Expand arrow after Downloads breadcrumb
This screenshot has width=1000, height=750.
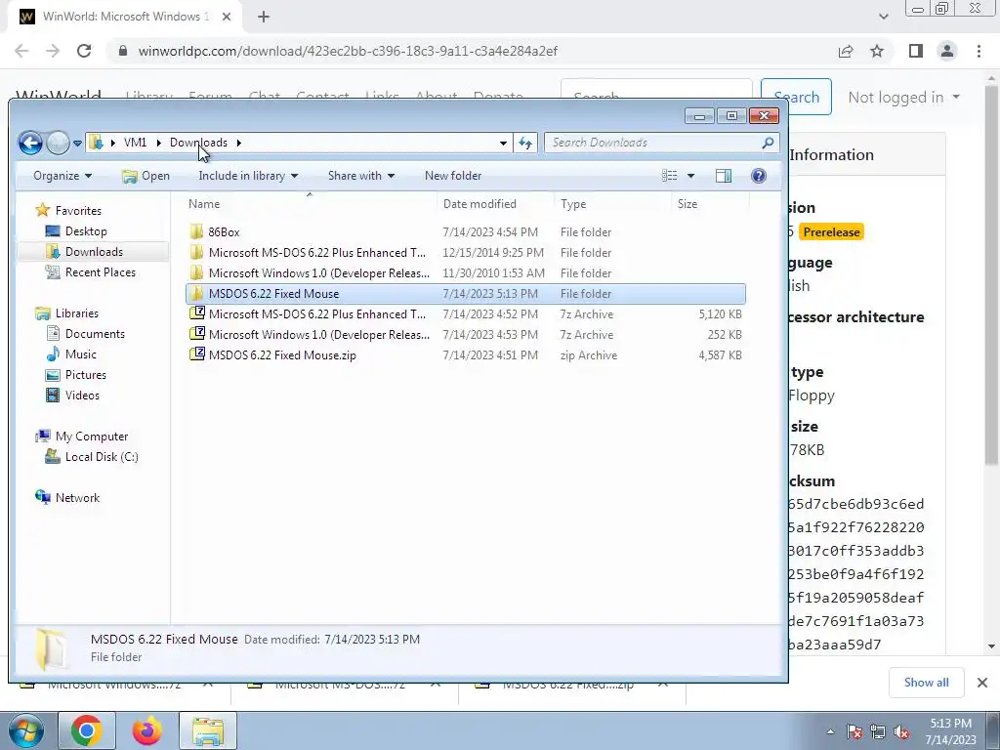[239, 143]
